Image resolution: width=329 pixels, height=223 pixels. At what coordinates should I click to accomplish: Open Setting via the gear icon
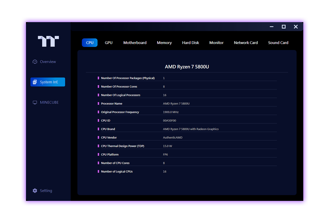point(35,191)
